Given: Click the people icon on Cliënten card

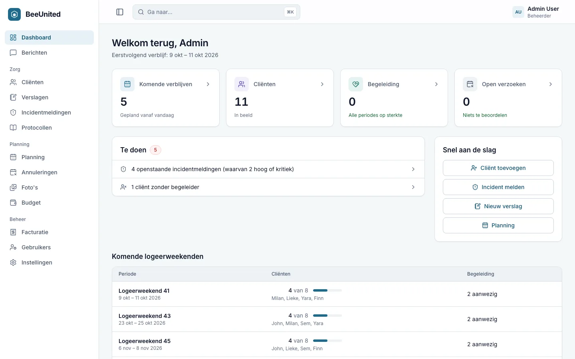Looking at the screenshot, I should click(242, 84).
